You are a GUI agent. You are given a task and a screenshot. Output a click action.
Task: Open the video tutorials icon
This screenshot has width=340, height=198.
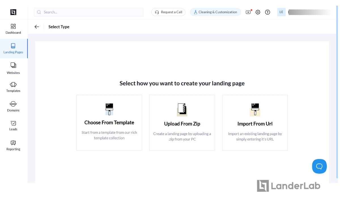pyautogui.click(x=248, y=12)
